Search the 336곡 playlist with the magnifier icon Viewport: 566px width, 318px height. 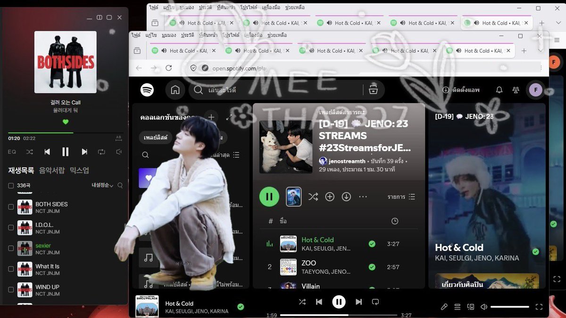pyautogui.click(x=120, y=186)
